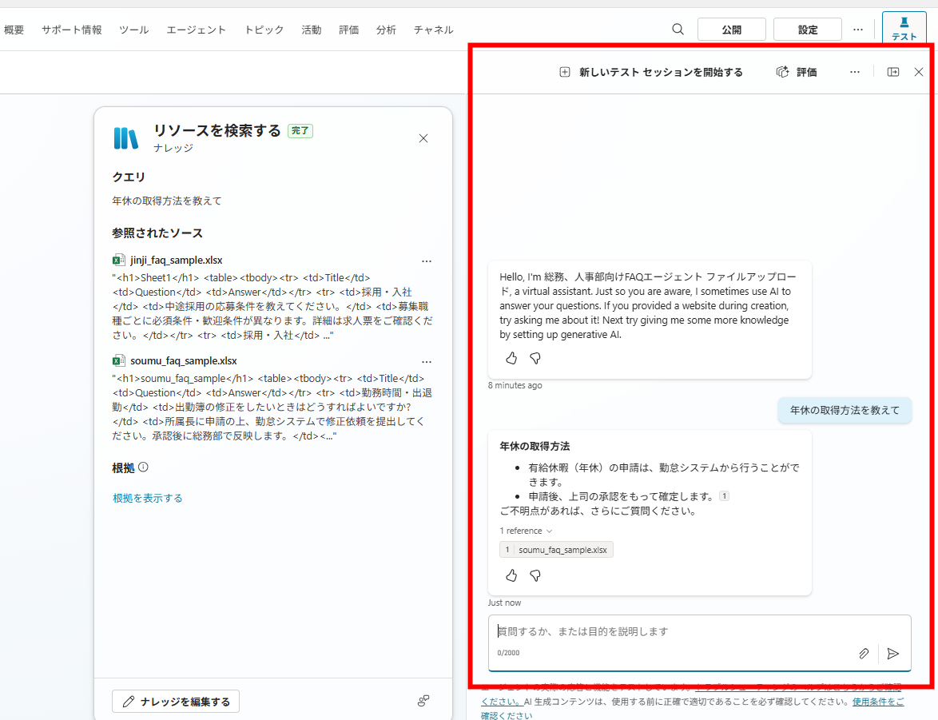Click the 評価 button in test panel
The height and width of the screenshot is (720, 938).
[x=797, y=72]
